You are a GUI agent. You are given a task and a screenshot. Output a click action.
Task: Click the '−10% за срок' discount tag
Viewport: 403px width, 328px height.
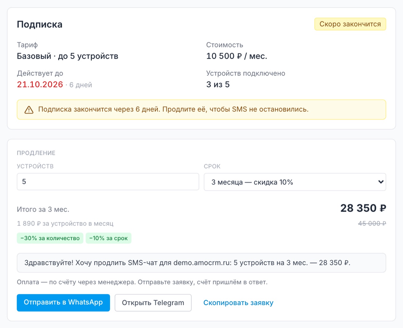tap(108, 238)
